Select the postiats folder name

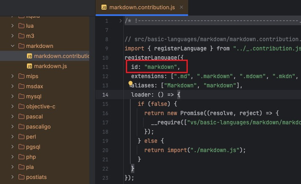tap(36, 177)
